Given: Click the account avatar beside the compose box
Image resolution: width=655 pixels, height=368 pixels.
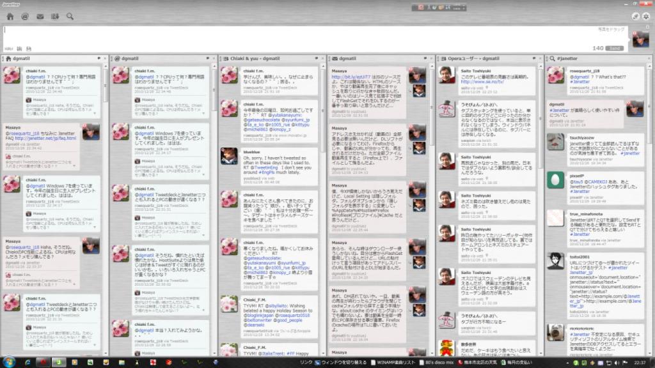Looking at the screenshot, I should (x=640, y=39).
